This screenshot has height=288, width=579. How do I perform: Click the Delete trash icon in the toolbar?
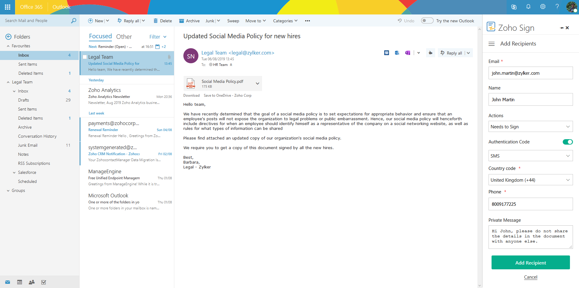tap(156, 21)
